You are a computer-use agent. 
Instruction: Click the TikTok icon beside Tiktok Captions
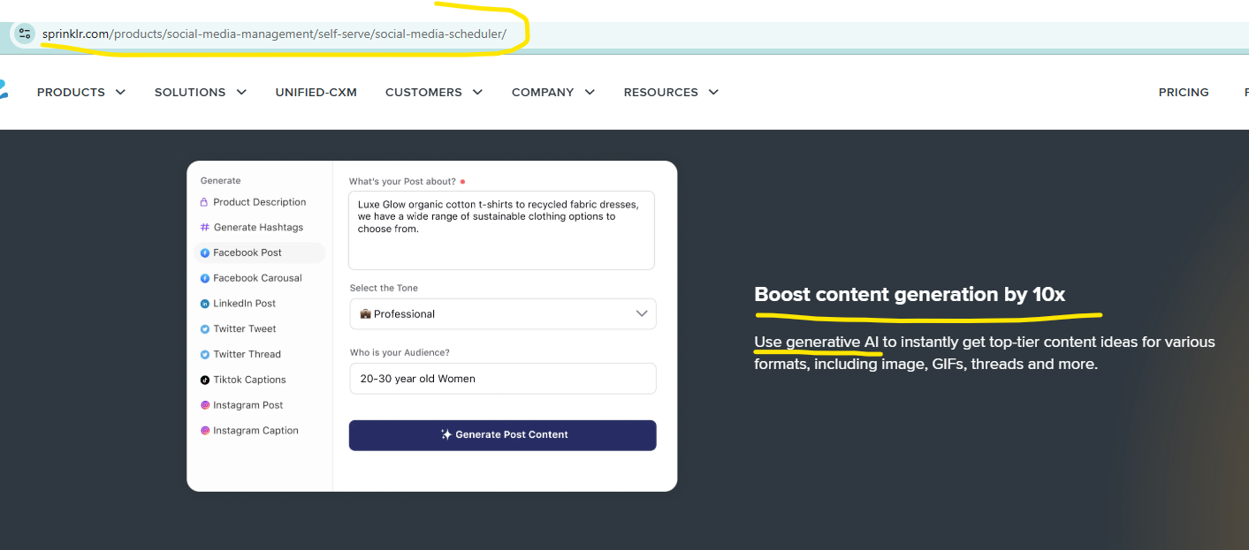point(205,380)
